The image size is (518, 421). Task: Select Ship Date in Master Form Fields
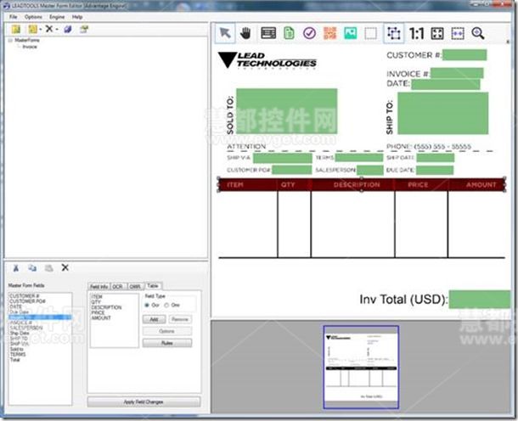point(20,334)
